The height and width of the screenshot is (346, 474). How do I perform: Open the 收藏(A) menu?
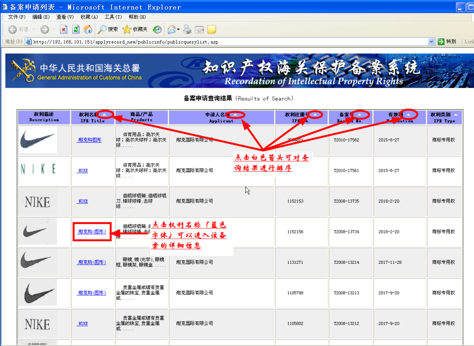tap(89, 17)
